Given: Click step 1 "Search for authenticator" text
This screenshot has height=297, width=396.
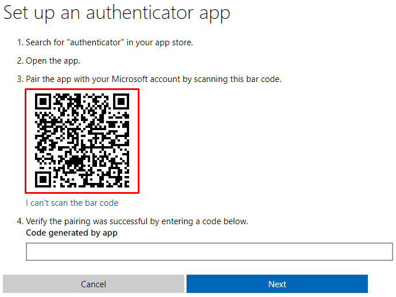Looking at the screenshot, I should point(110,42).
